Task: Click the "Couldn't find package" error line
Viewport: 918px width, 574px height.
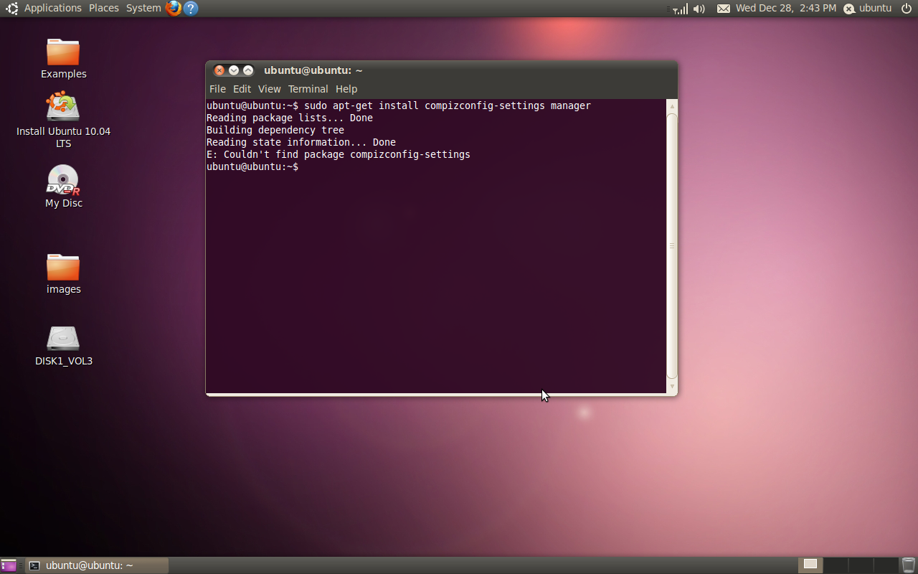Action: (339, 154)
